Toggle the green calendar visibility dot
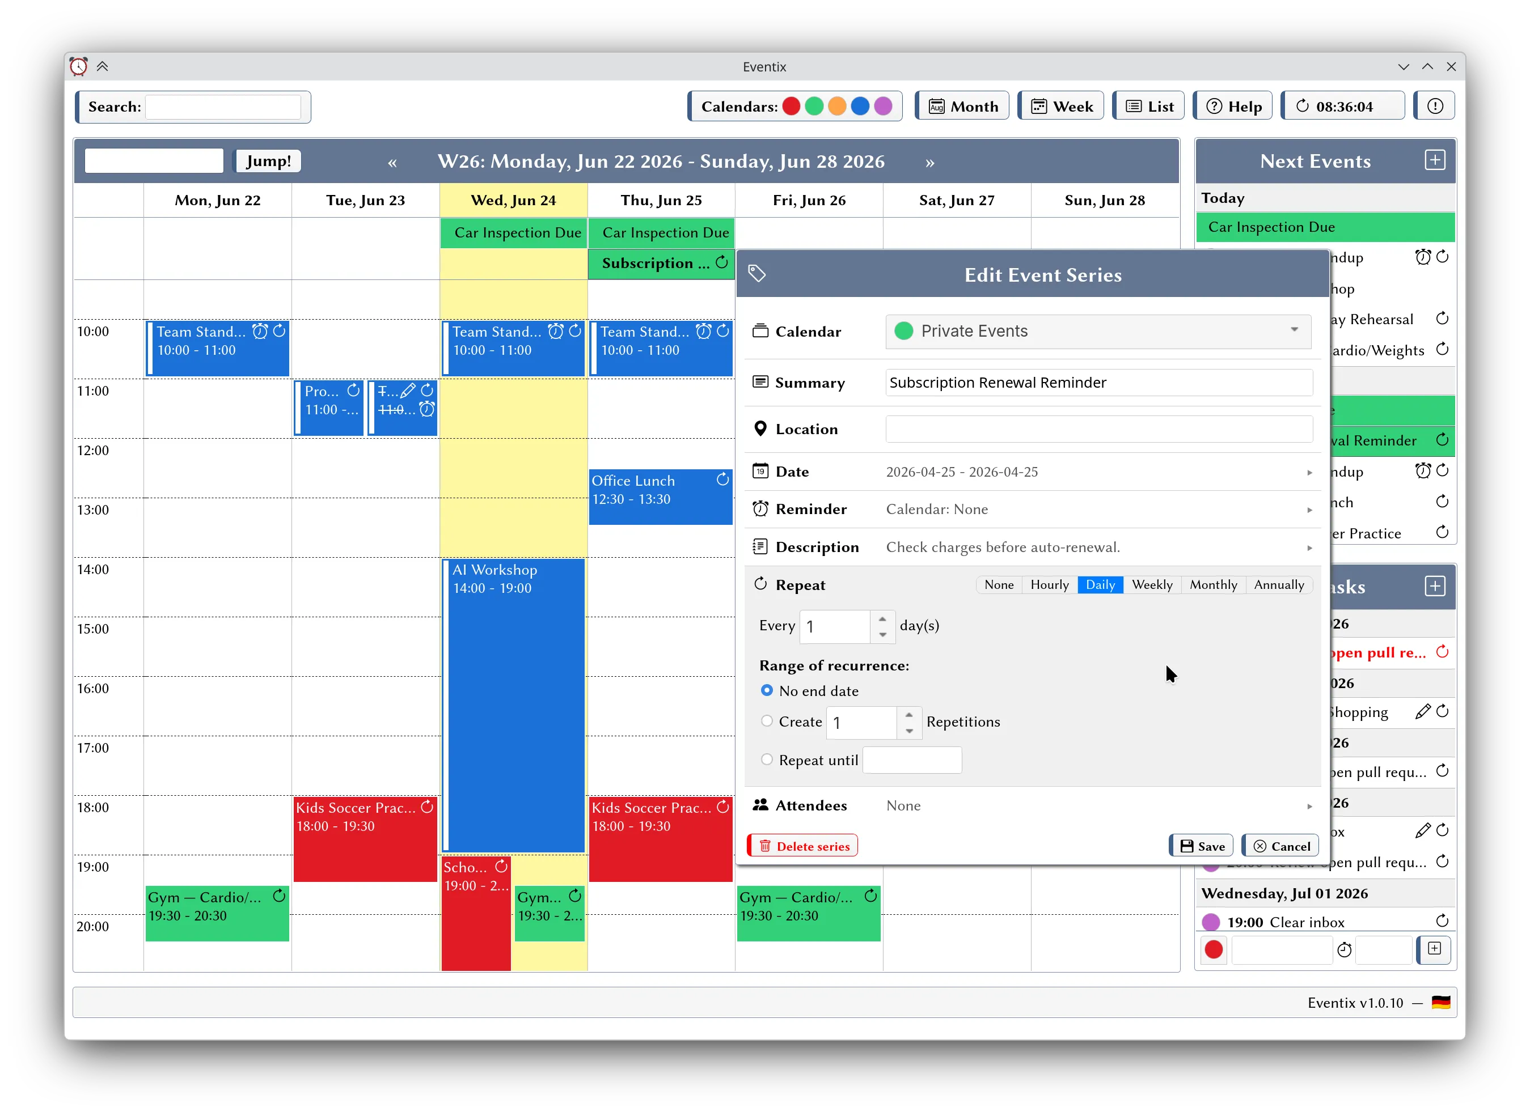Screen dimensions: 1530x1116 (814, 106)
